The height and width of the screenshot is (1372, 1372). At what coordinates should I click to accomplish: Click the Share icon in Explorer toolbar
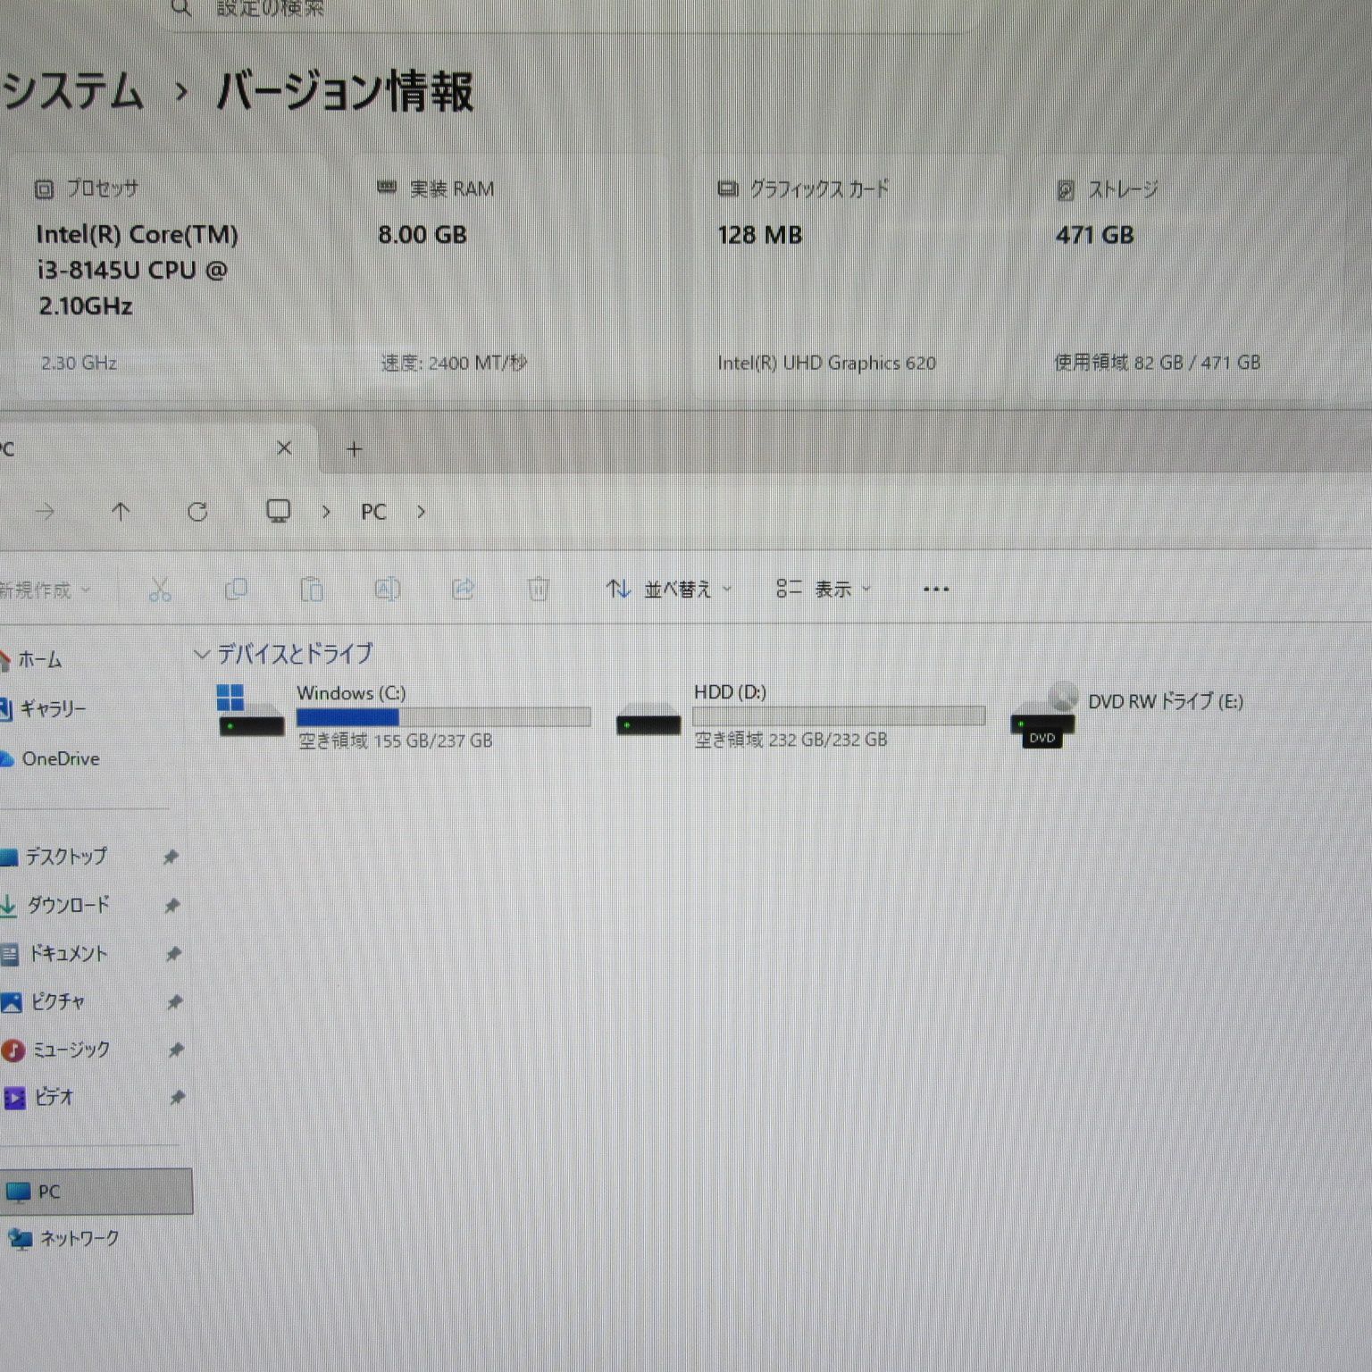(x=463, y=590)
